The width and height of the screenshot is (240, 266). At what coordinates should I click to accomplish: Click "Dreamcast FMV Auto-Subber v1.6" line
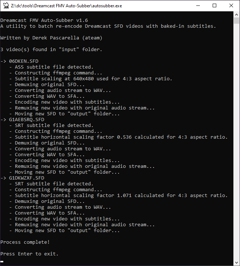(44, 20)
